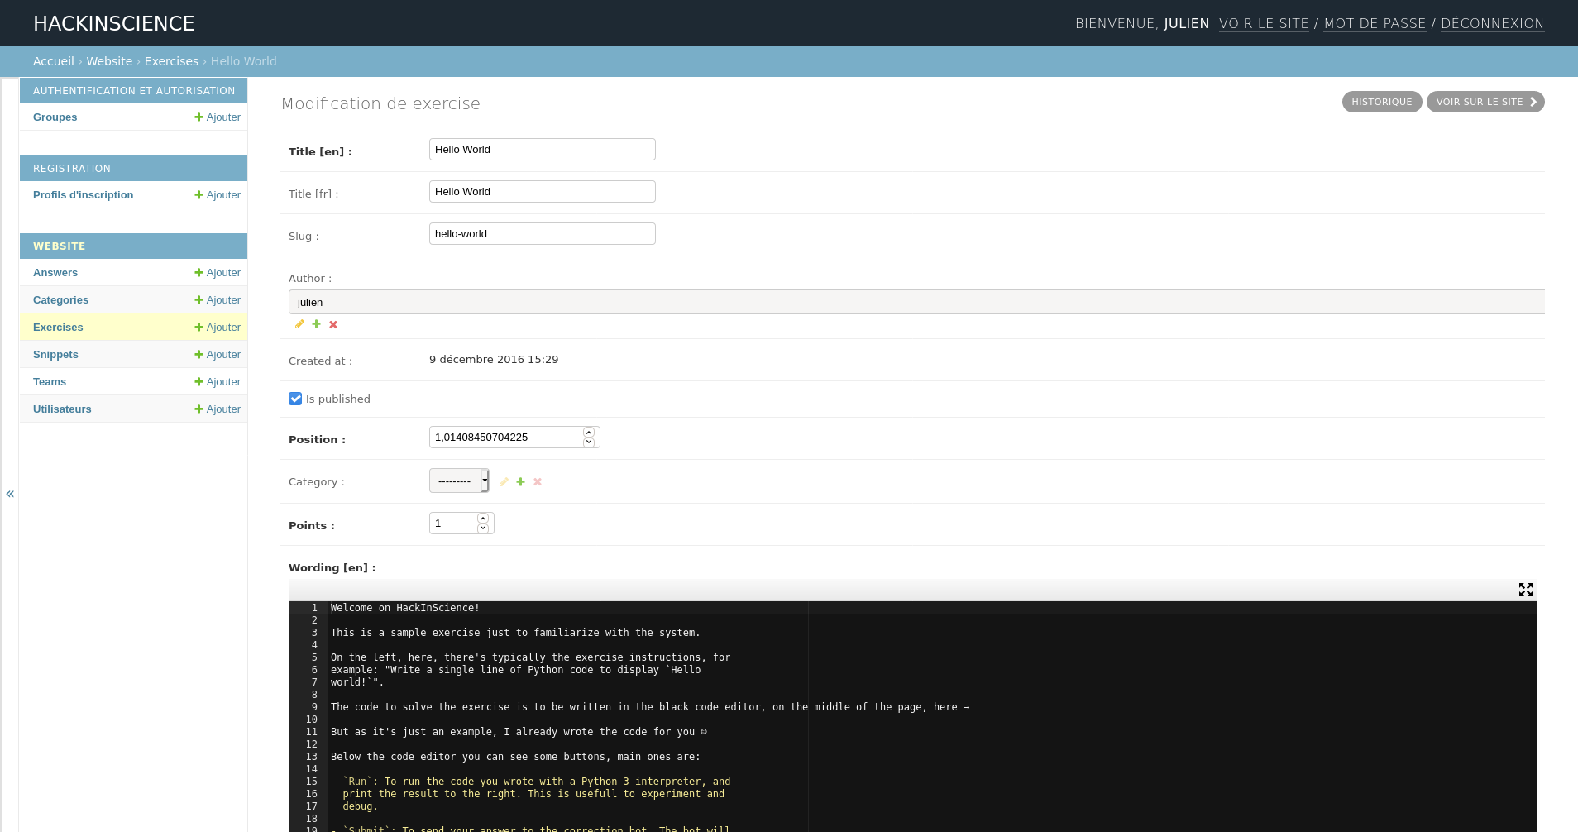Decrease the Position value with the down arrow
The image size is (1578, 832).
click(589, 442)
